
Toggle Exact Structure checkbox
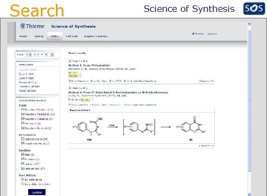[23, 143]
